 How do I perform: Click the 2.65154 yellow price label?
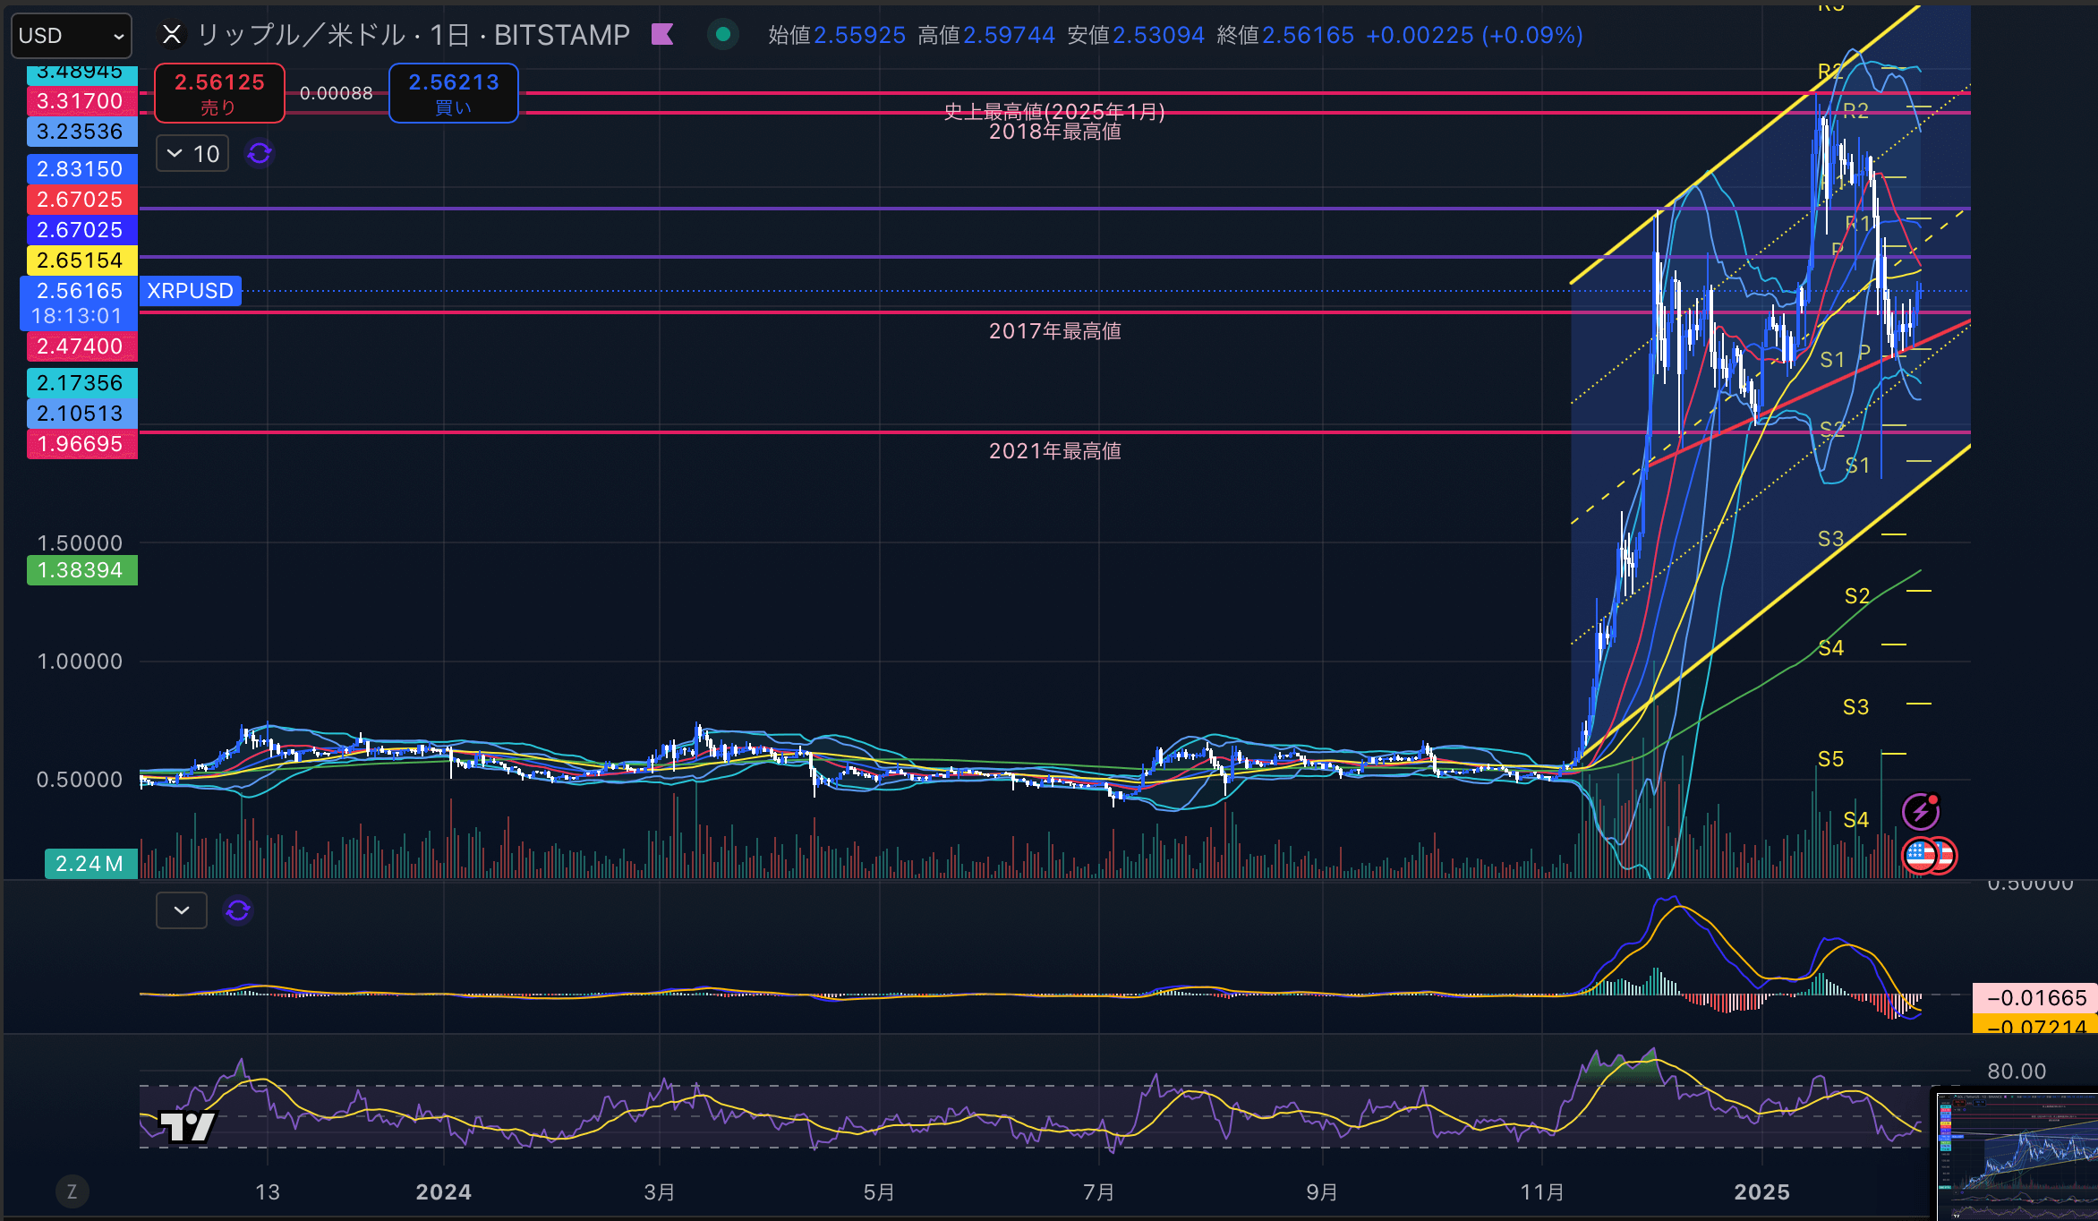82,260
